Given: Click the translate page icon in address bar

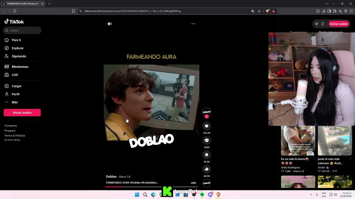Looking at the screenshot, I should pyautogui.click(x=253, y=11).
